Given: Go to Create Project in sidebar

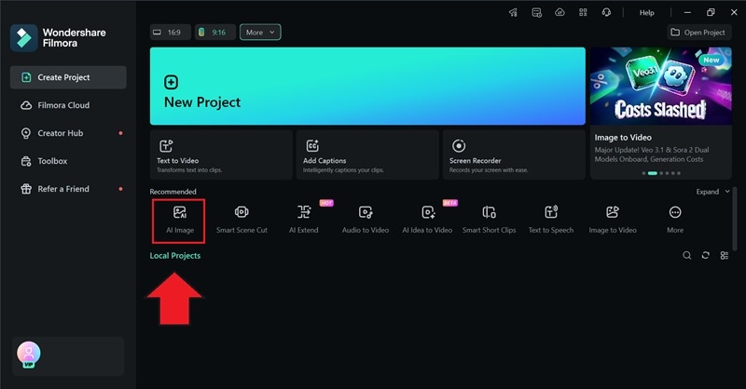Looking at the screenshot, I should pos(68,77).
